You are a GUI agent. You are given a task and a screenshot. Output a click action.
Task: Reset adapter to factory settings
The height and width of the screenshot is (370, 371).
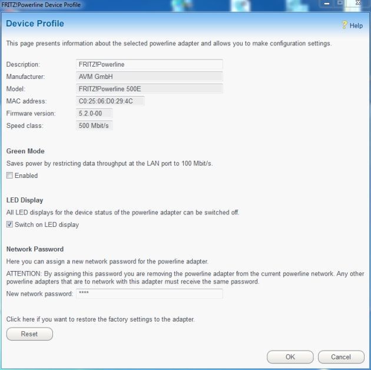[29, 334]
